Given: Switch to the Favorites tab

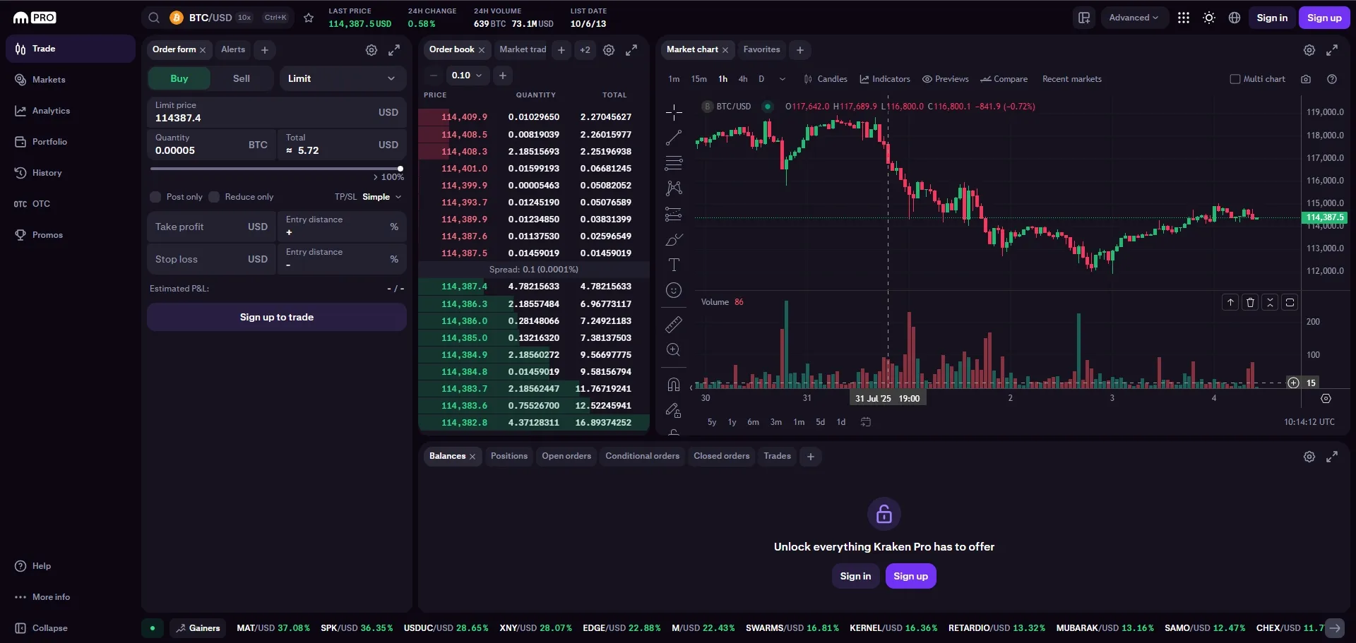Looking at the screenshot, I should [x=761, y=49].
